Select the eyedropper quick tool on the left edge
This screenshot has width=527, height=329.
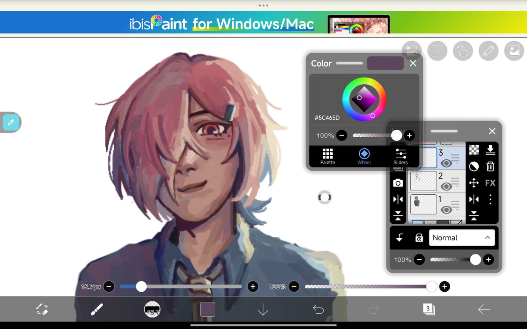(x=11, y=122)
